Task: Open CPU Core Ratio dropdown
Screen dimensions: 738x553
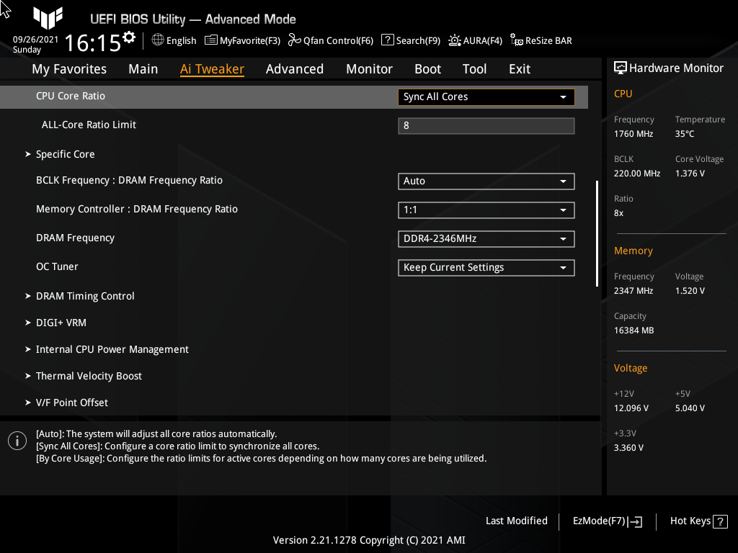Action: 486,97
